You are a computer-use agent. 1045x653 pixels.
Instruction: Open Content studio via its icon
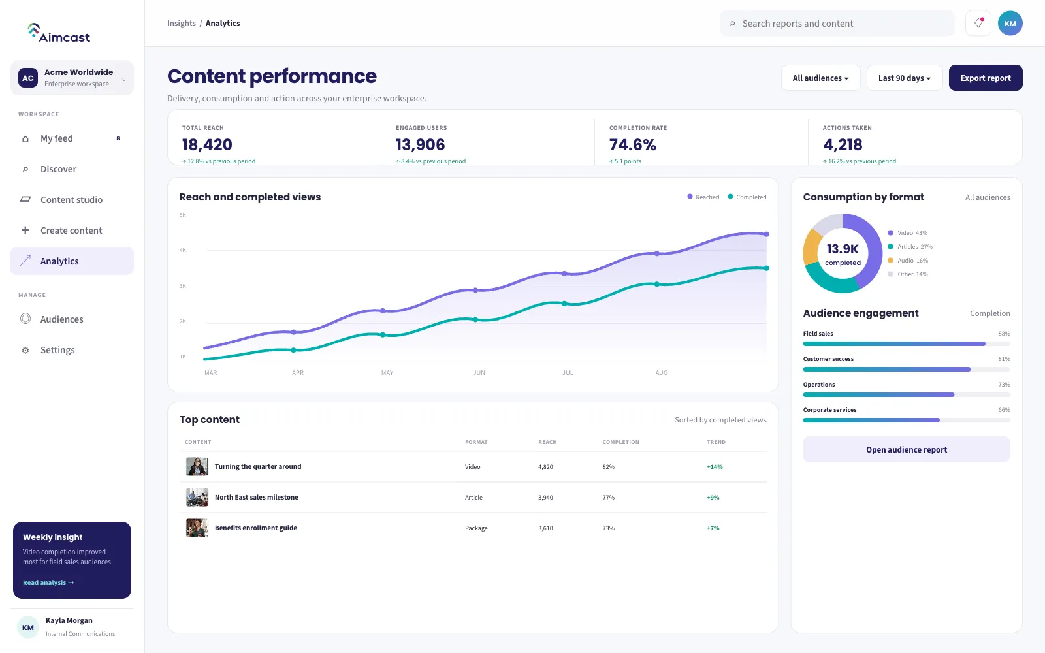[x=25, y=199]
